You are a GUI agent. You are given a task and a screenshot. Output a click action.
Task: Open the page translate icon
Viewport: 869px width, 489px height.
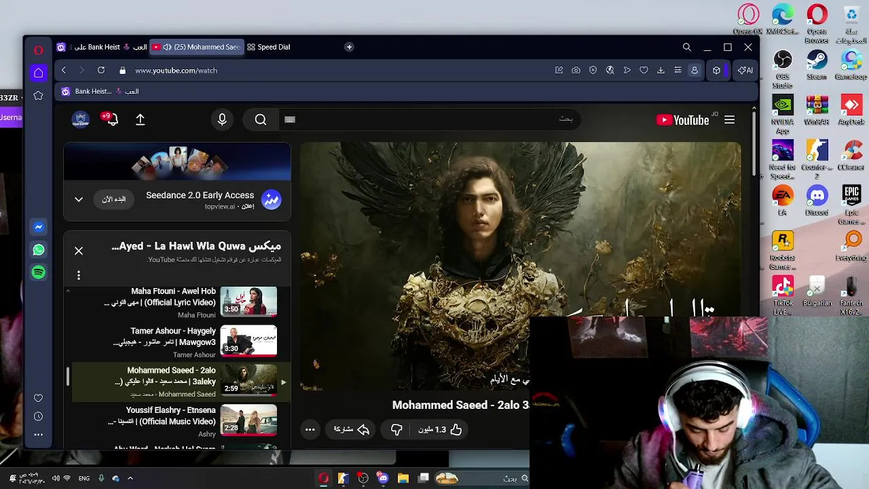(x=610, y=70)
